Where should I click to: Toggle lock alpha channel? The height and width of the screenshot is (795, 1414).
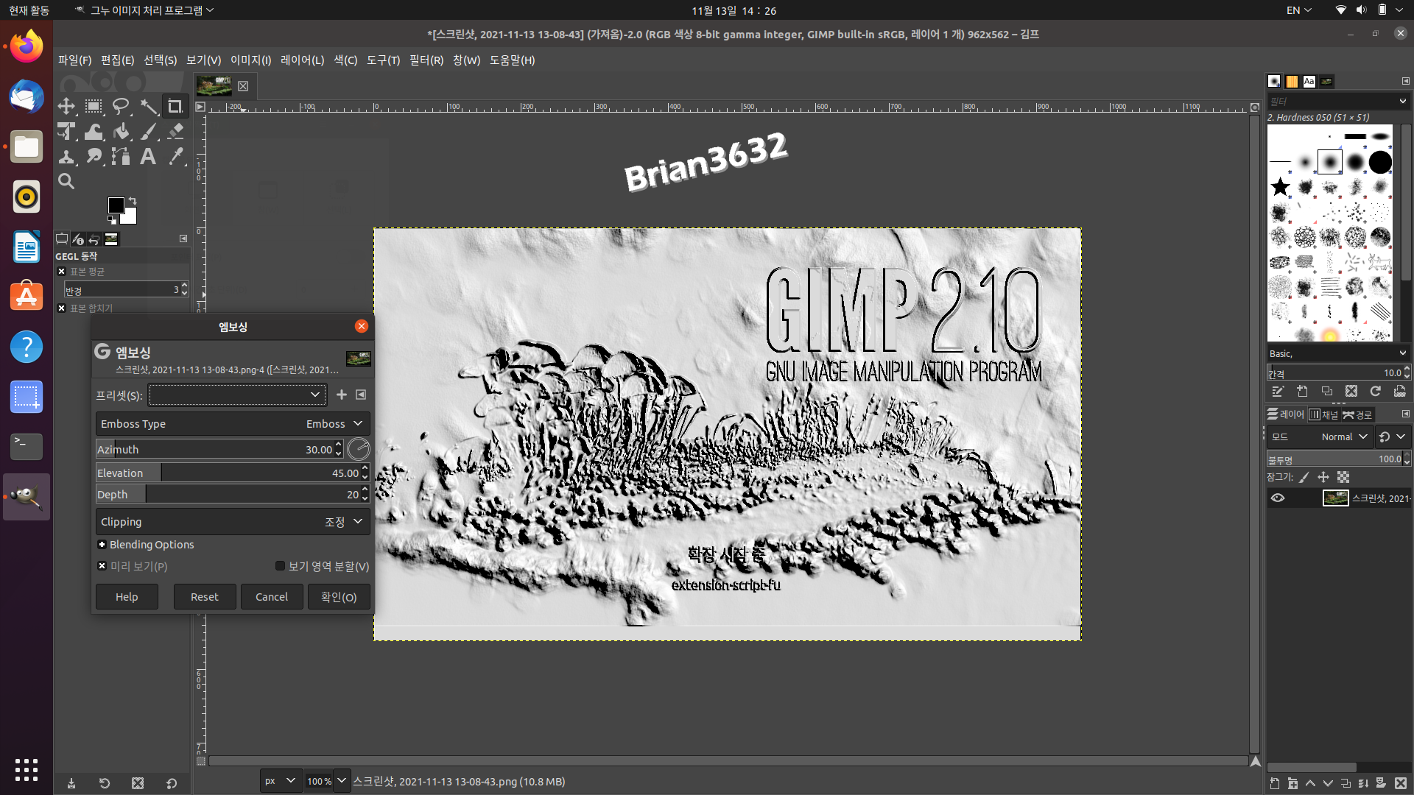point(1343,478)
